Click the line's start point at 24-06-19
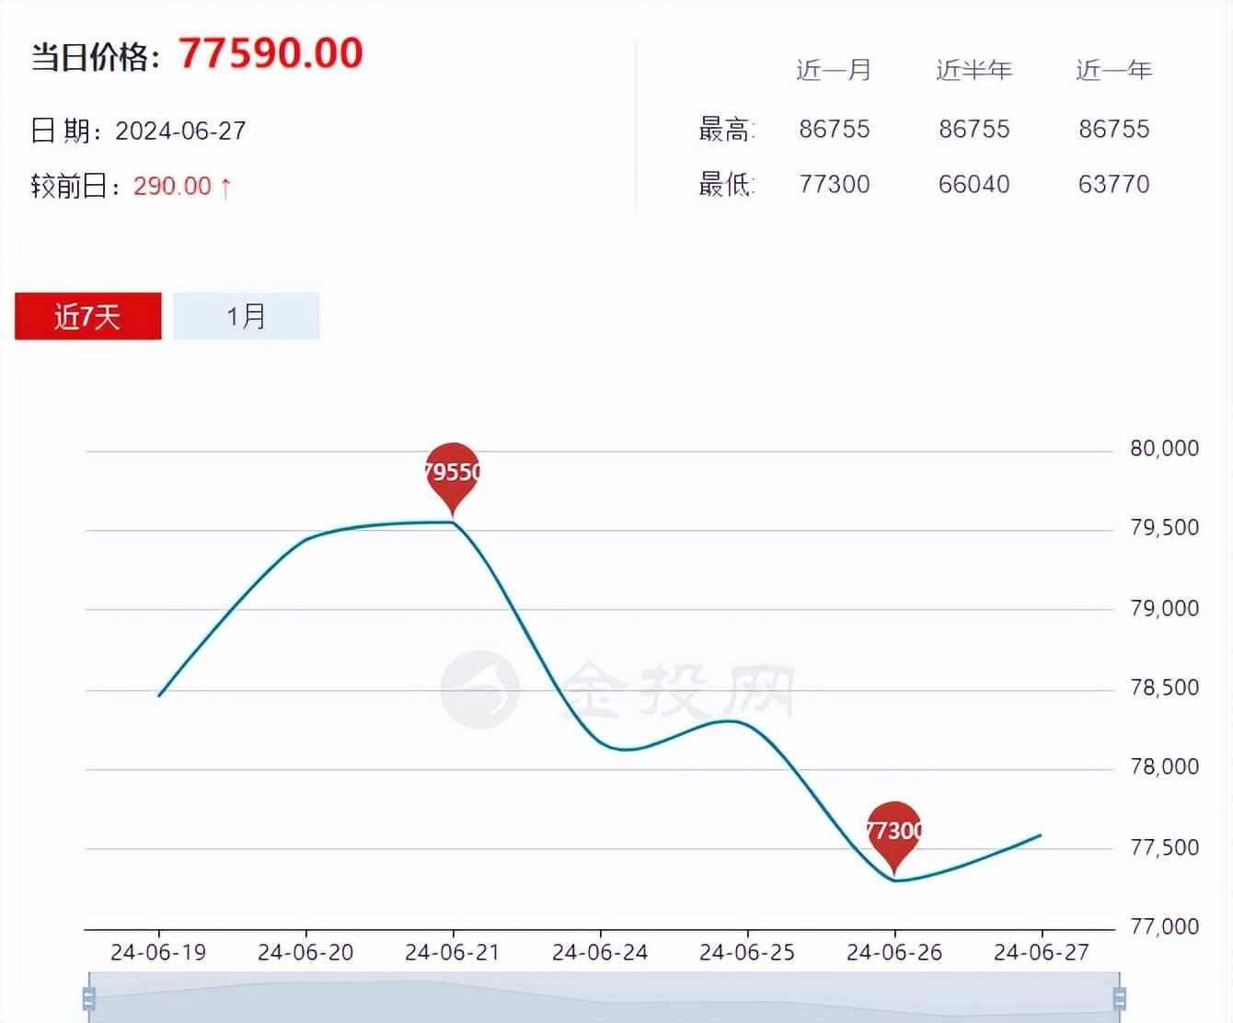The height and width of the screenshot is (1023, 1233). click(x=159, y=695)
